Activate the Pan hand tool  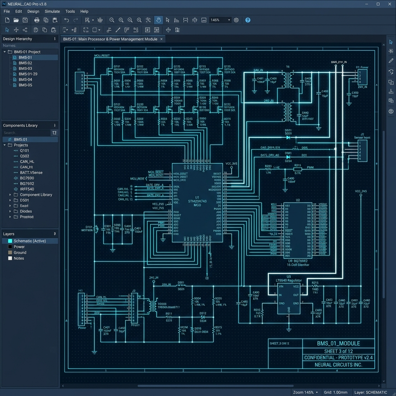[158, 20]
